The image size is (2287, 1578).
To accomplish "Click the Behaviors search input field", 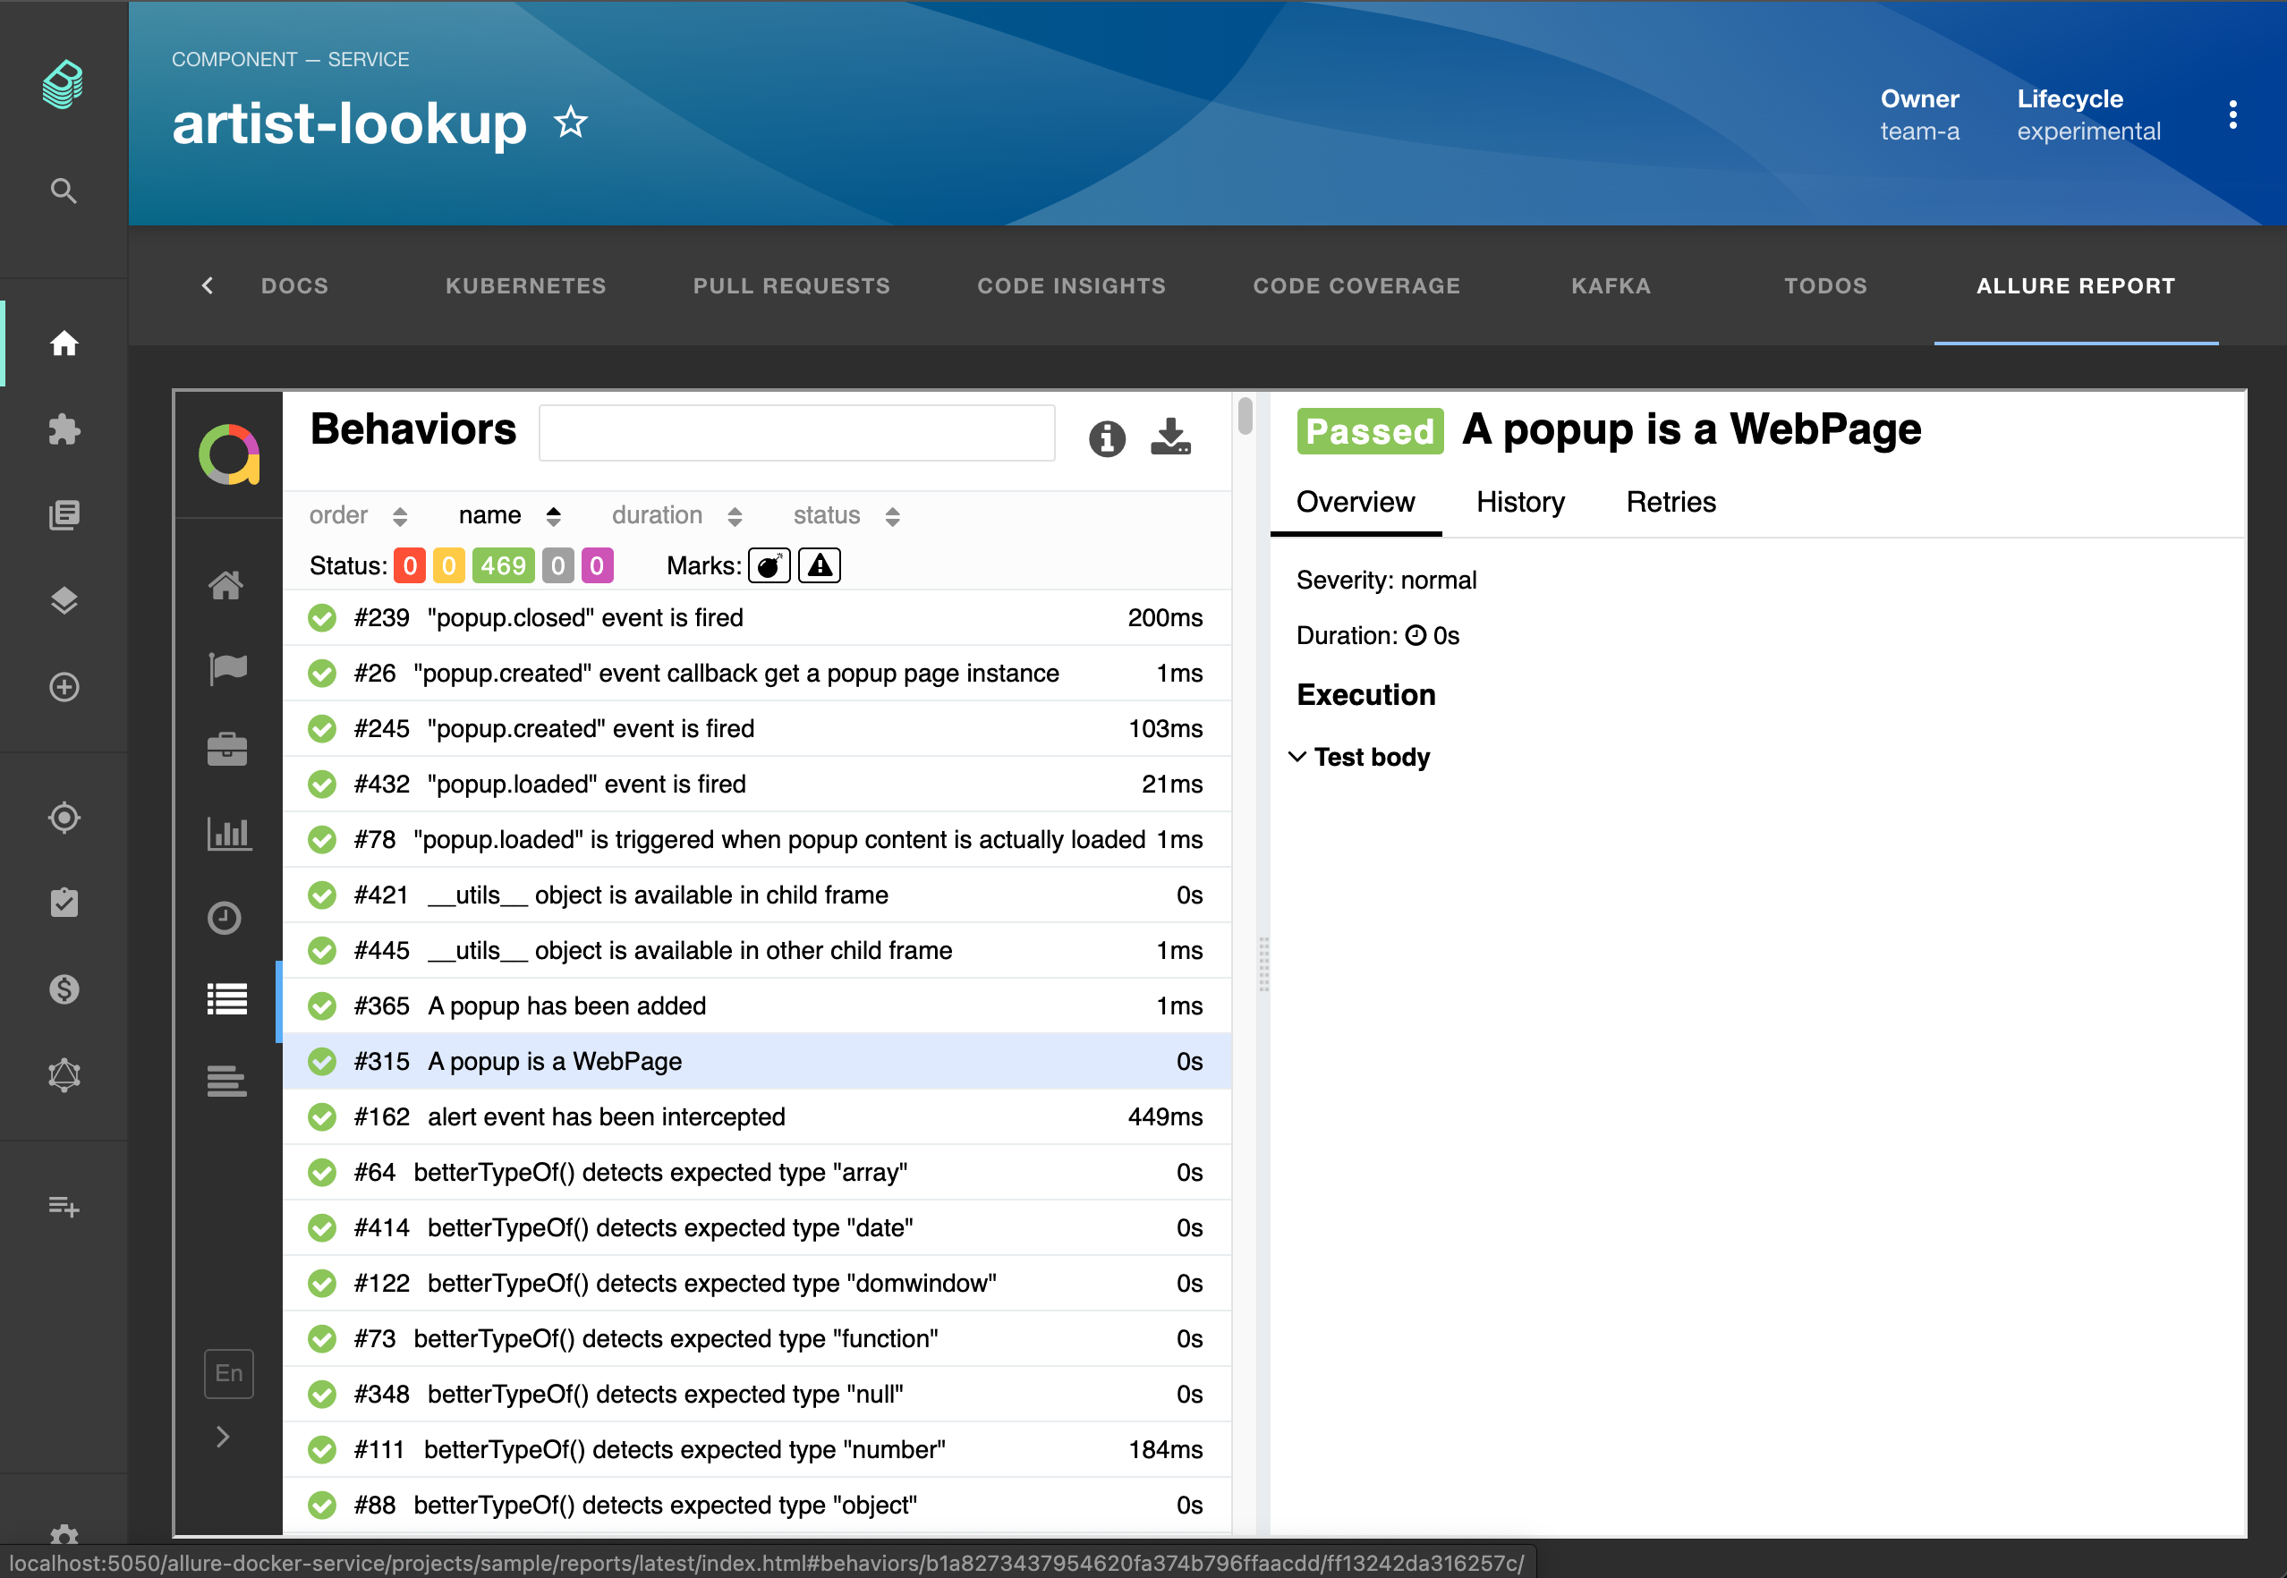I will pyautogui.click(x=796, y=433).
